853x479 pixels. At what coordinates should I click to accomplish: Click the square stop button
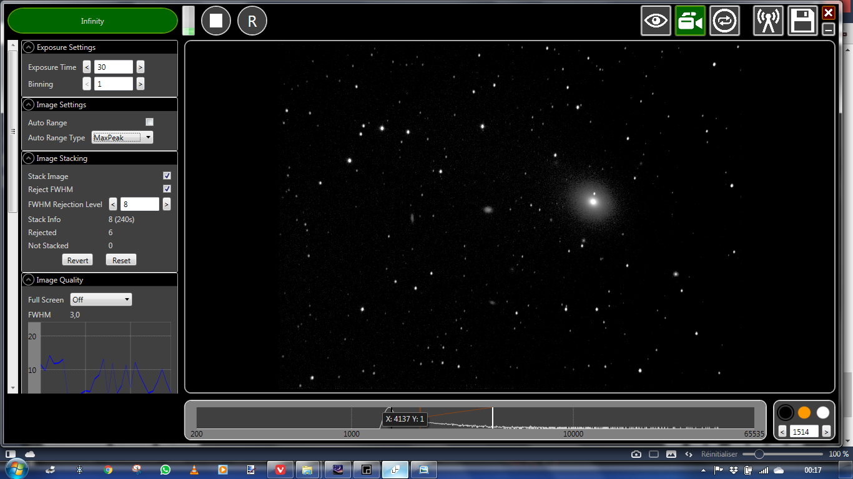click(x=216, y=21)
